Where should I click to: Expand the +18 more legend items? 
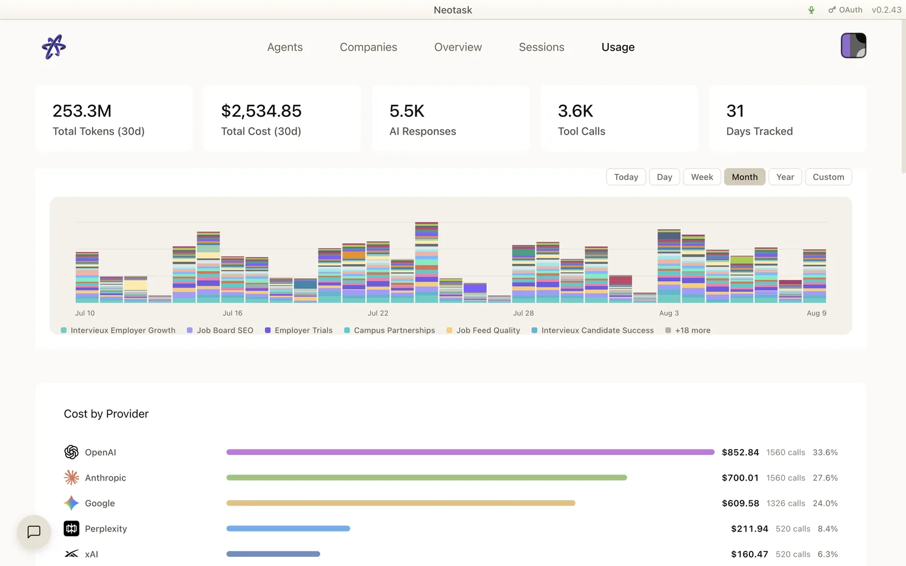688,330
